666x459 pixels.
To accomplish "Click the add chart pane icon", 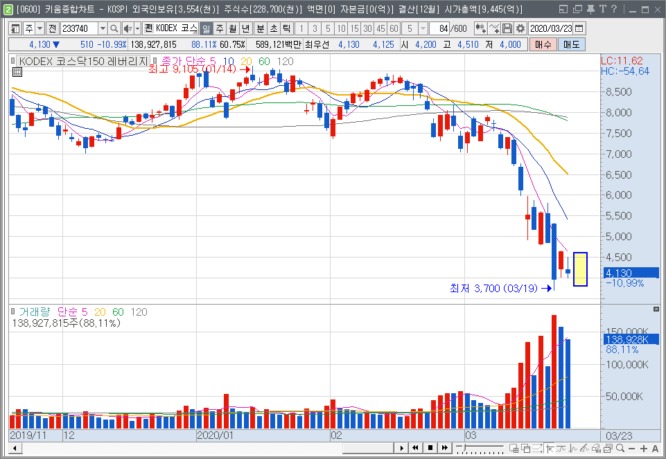I will 514,448.
